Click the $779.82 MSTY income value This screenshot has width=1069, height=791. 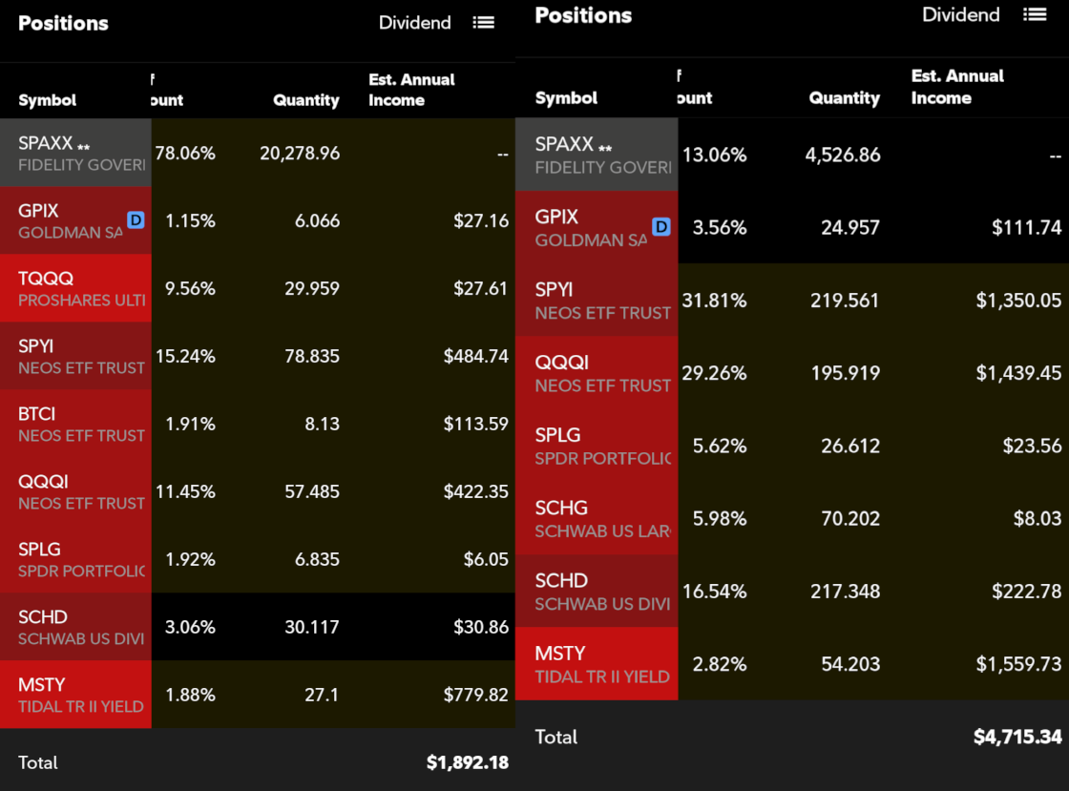click(x=476, y=695)
